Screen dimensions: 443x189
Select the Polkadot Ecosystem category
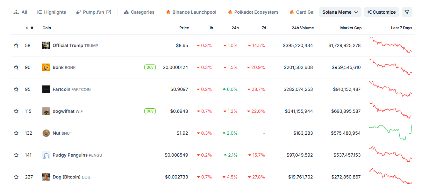pos(253,12)
